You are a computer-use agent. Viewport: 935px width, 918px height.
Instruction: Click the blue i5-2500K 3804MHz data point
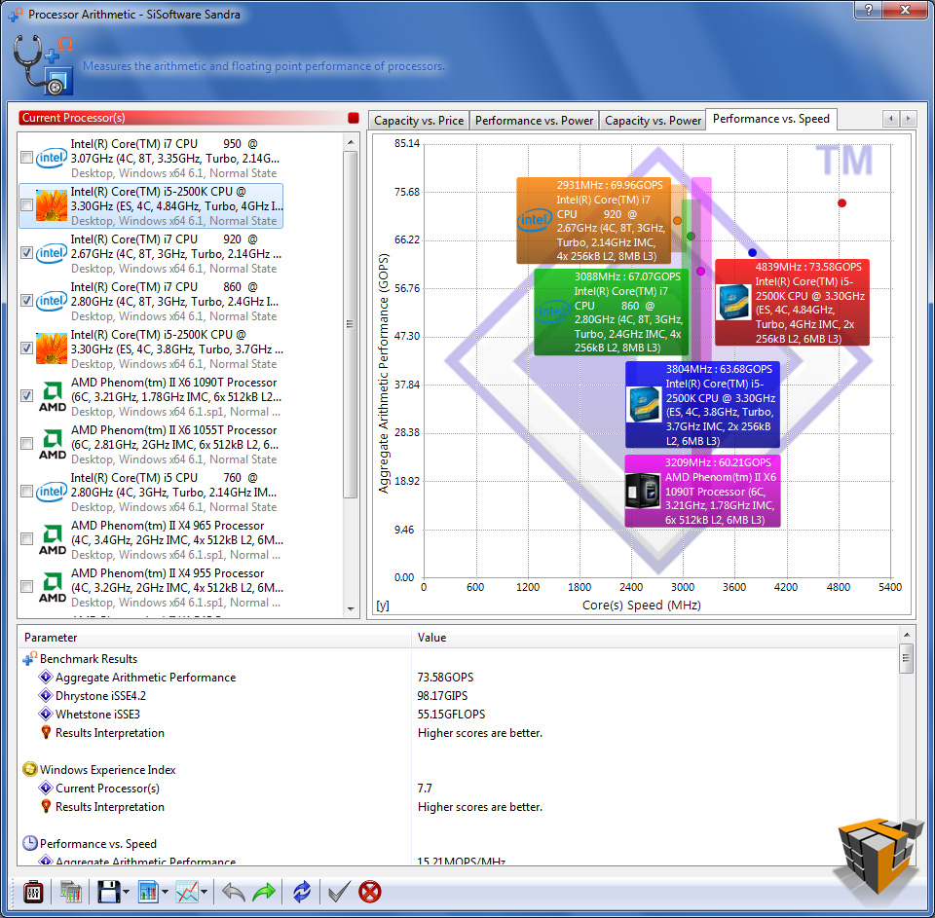[753, 253]
